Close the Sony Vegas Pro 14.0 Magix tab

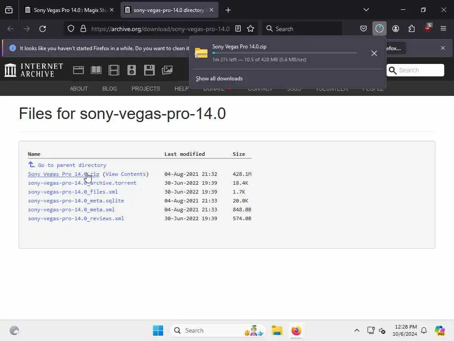112,10
